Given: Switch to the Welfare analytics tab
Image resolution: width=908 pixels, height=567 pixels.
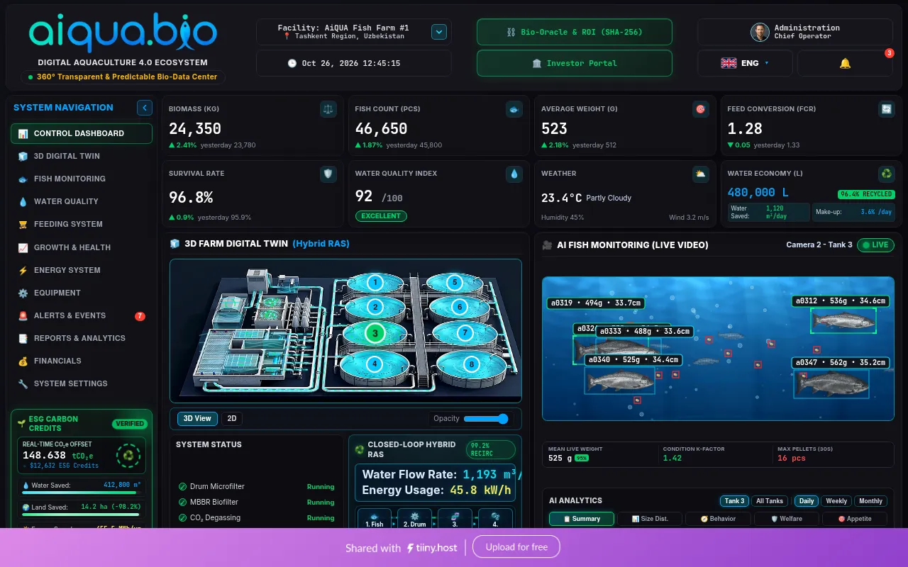Looking at the screenshot, I should [x=786, y=519].
